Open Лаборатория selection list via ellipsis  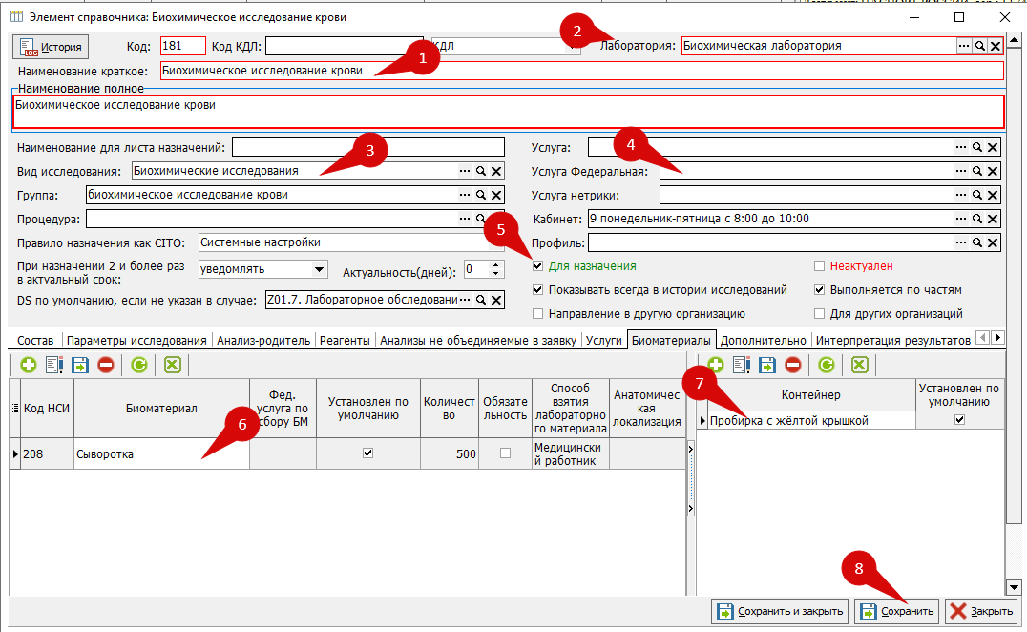(964, 46)
